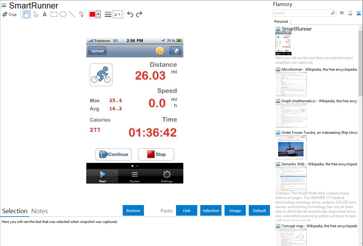Open the Under Frozen Tundra snapshot
This screenshot has height=246, width=363.
point(291,147)
